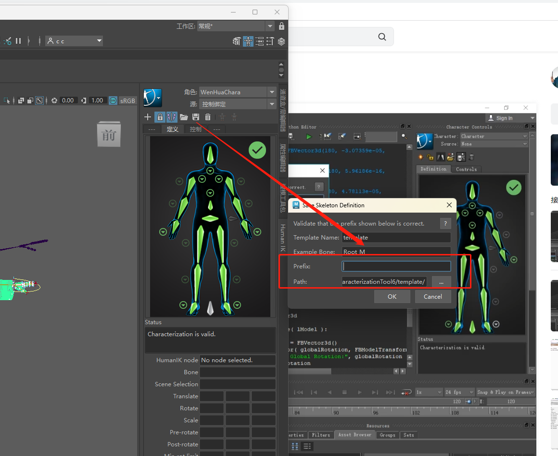Click the stop button in transport controls
This screenshot has width=558, height=456.
pos(344,393)
